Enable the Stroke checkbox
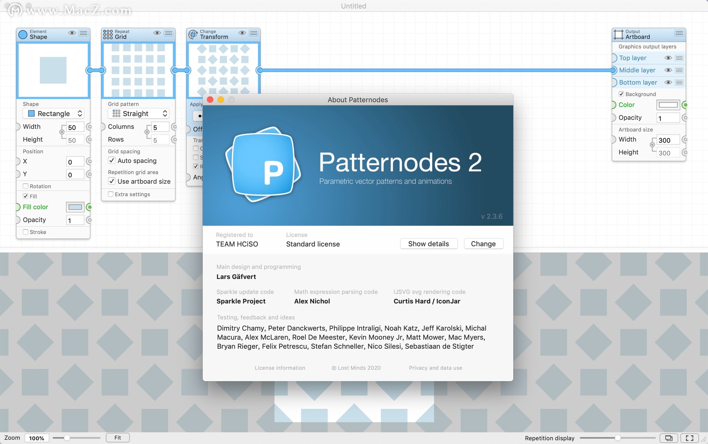This screenshot has width=708, height=444. (x=25, y=232)
